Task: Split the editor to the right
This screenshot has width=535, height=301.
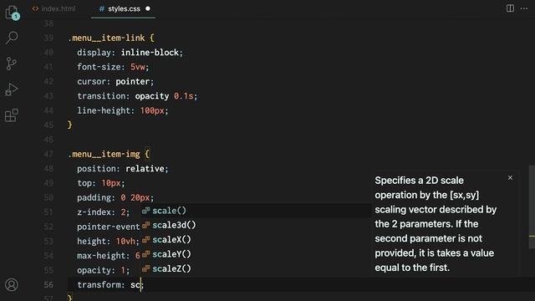Action: click(510, 8)
